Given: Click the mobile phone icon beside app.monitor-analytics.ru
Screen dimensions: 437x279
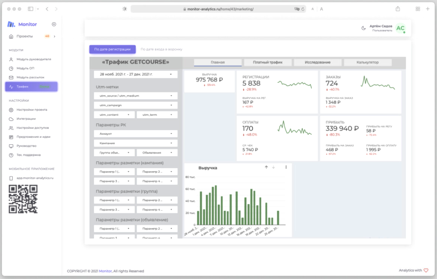Looking at the screenshot, I should tap(11, 178).
